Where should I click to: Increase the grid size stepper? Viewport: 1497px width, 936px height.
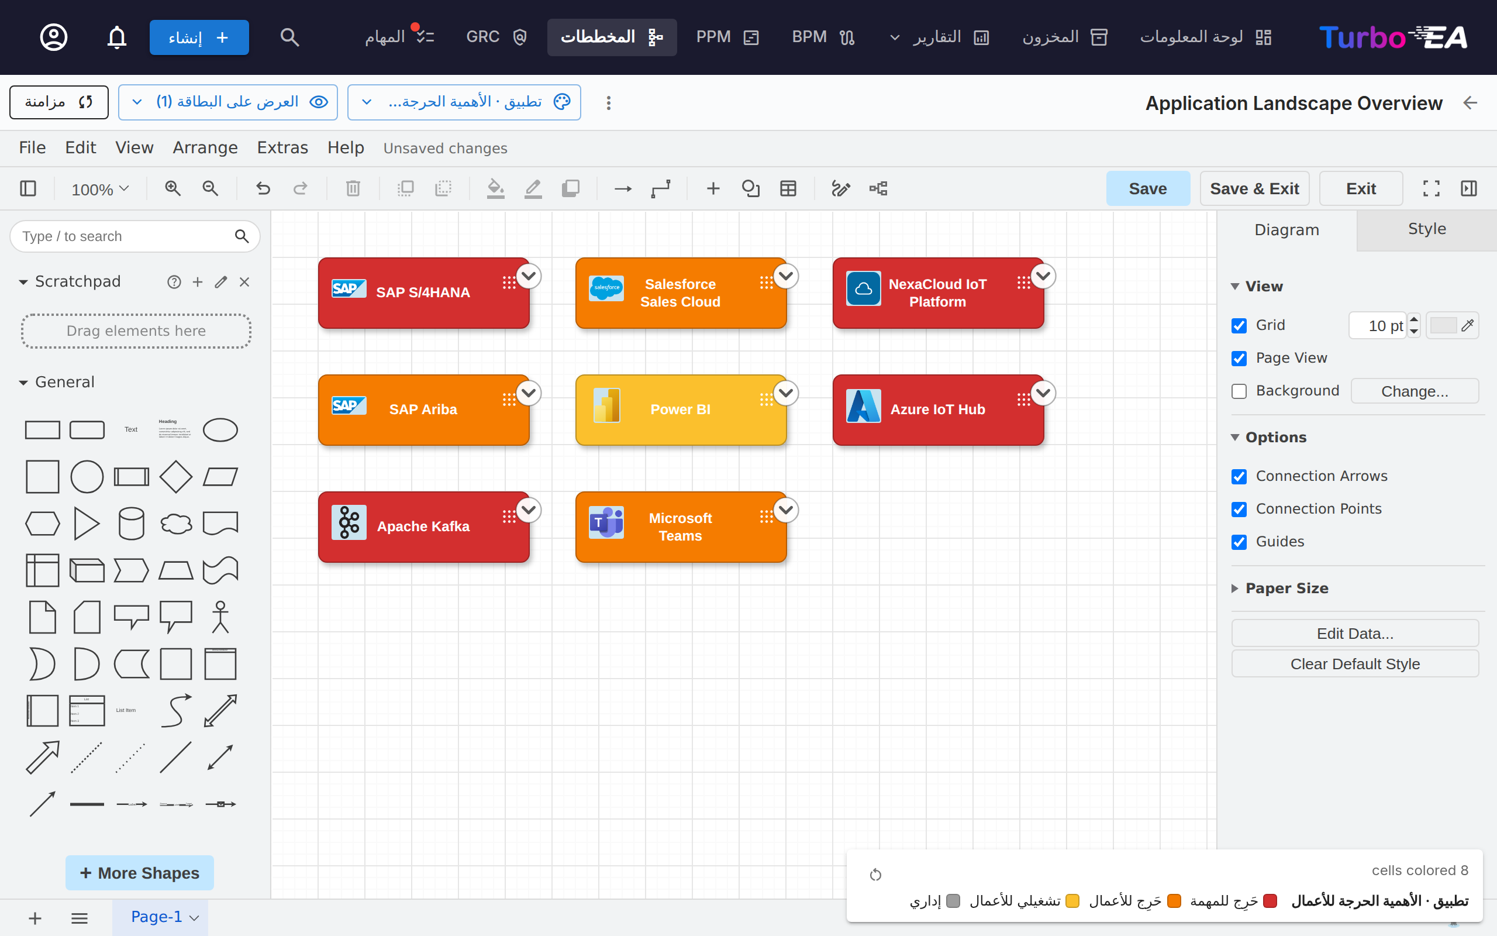(x=1414, y=319)
